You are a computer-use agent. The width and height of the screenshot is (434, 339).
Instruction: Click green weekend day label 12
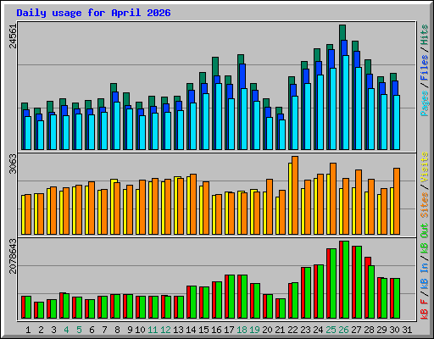coord(165,330)
